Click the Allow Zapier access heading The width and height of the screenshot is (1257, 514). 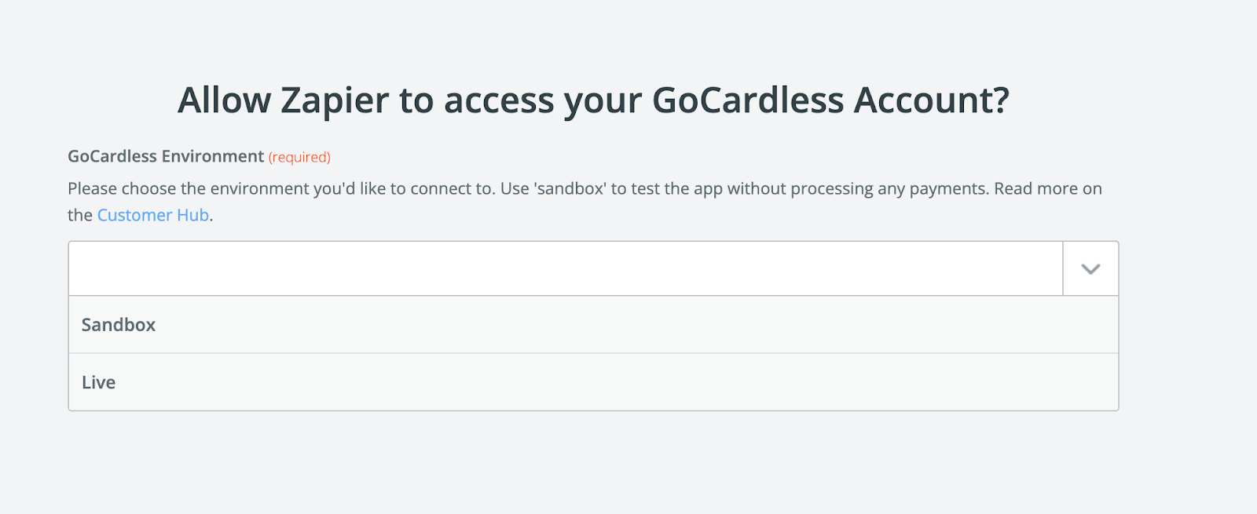point(593,100)
